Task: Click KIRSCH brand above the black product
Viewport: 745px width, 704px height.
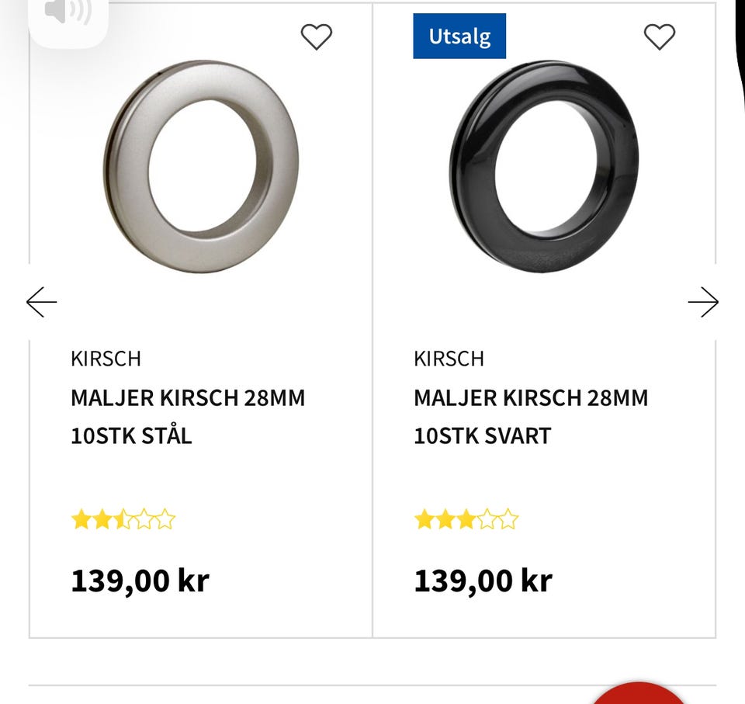Action: 449,359
